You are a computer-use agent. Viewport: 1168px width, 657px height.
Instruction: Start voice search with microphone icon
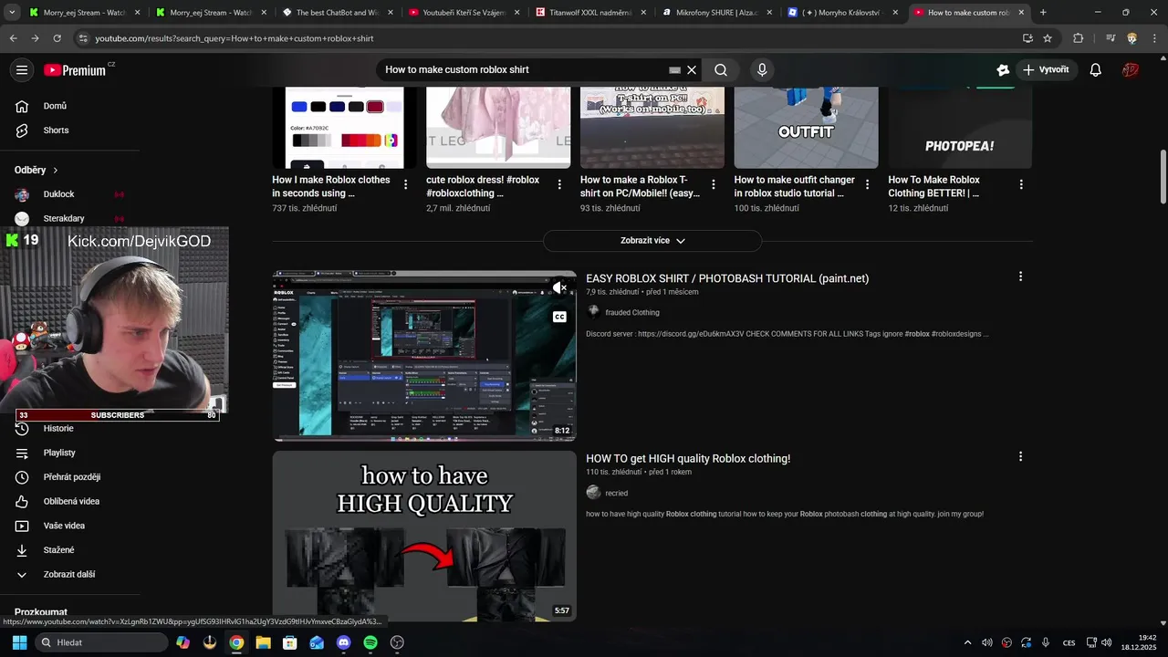[762, 70]
